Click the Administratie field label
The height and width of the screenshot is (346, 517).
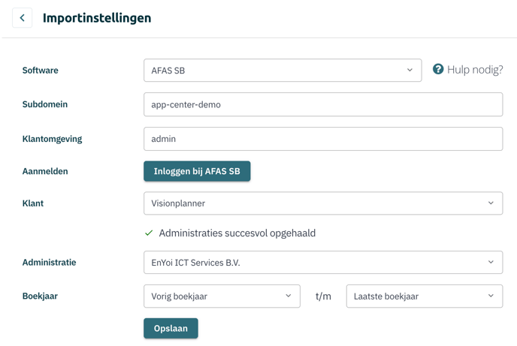[49, 263]
